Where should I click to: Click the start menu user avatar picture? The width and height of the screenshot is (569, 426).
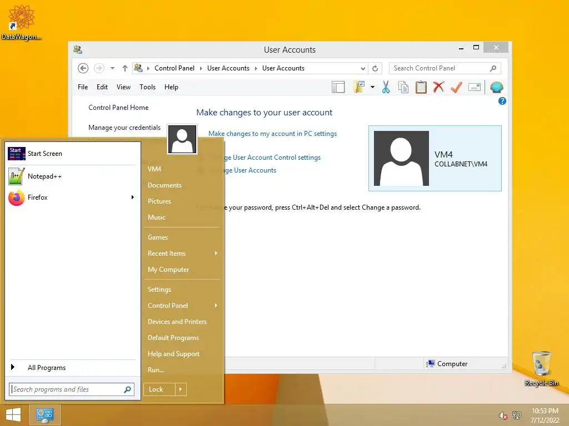(x=182, y=139)
